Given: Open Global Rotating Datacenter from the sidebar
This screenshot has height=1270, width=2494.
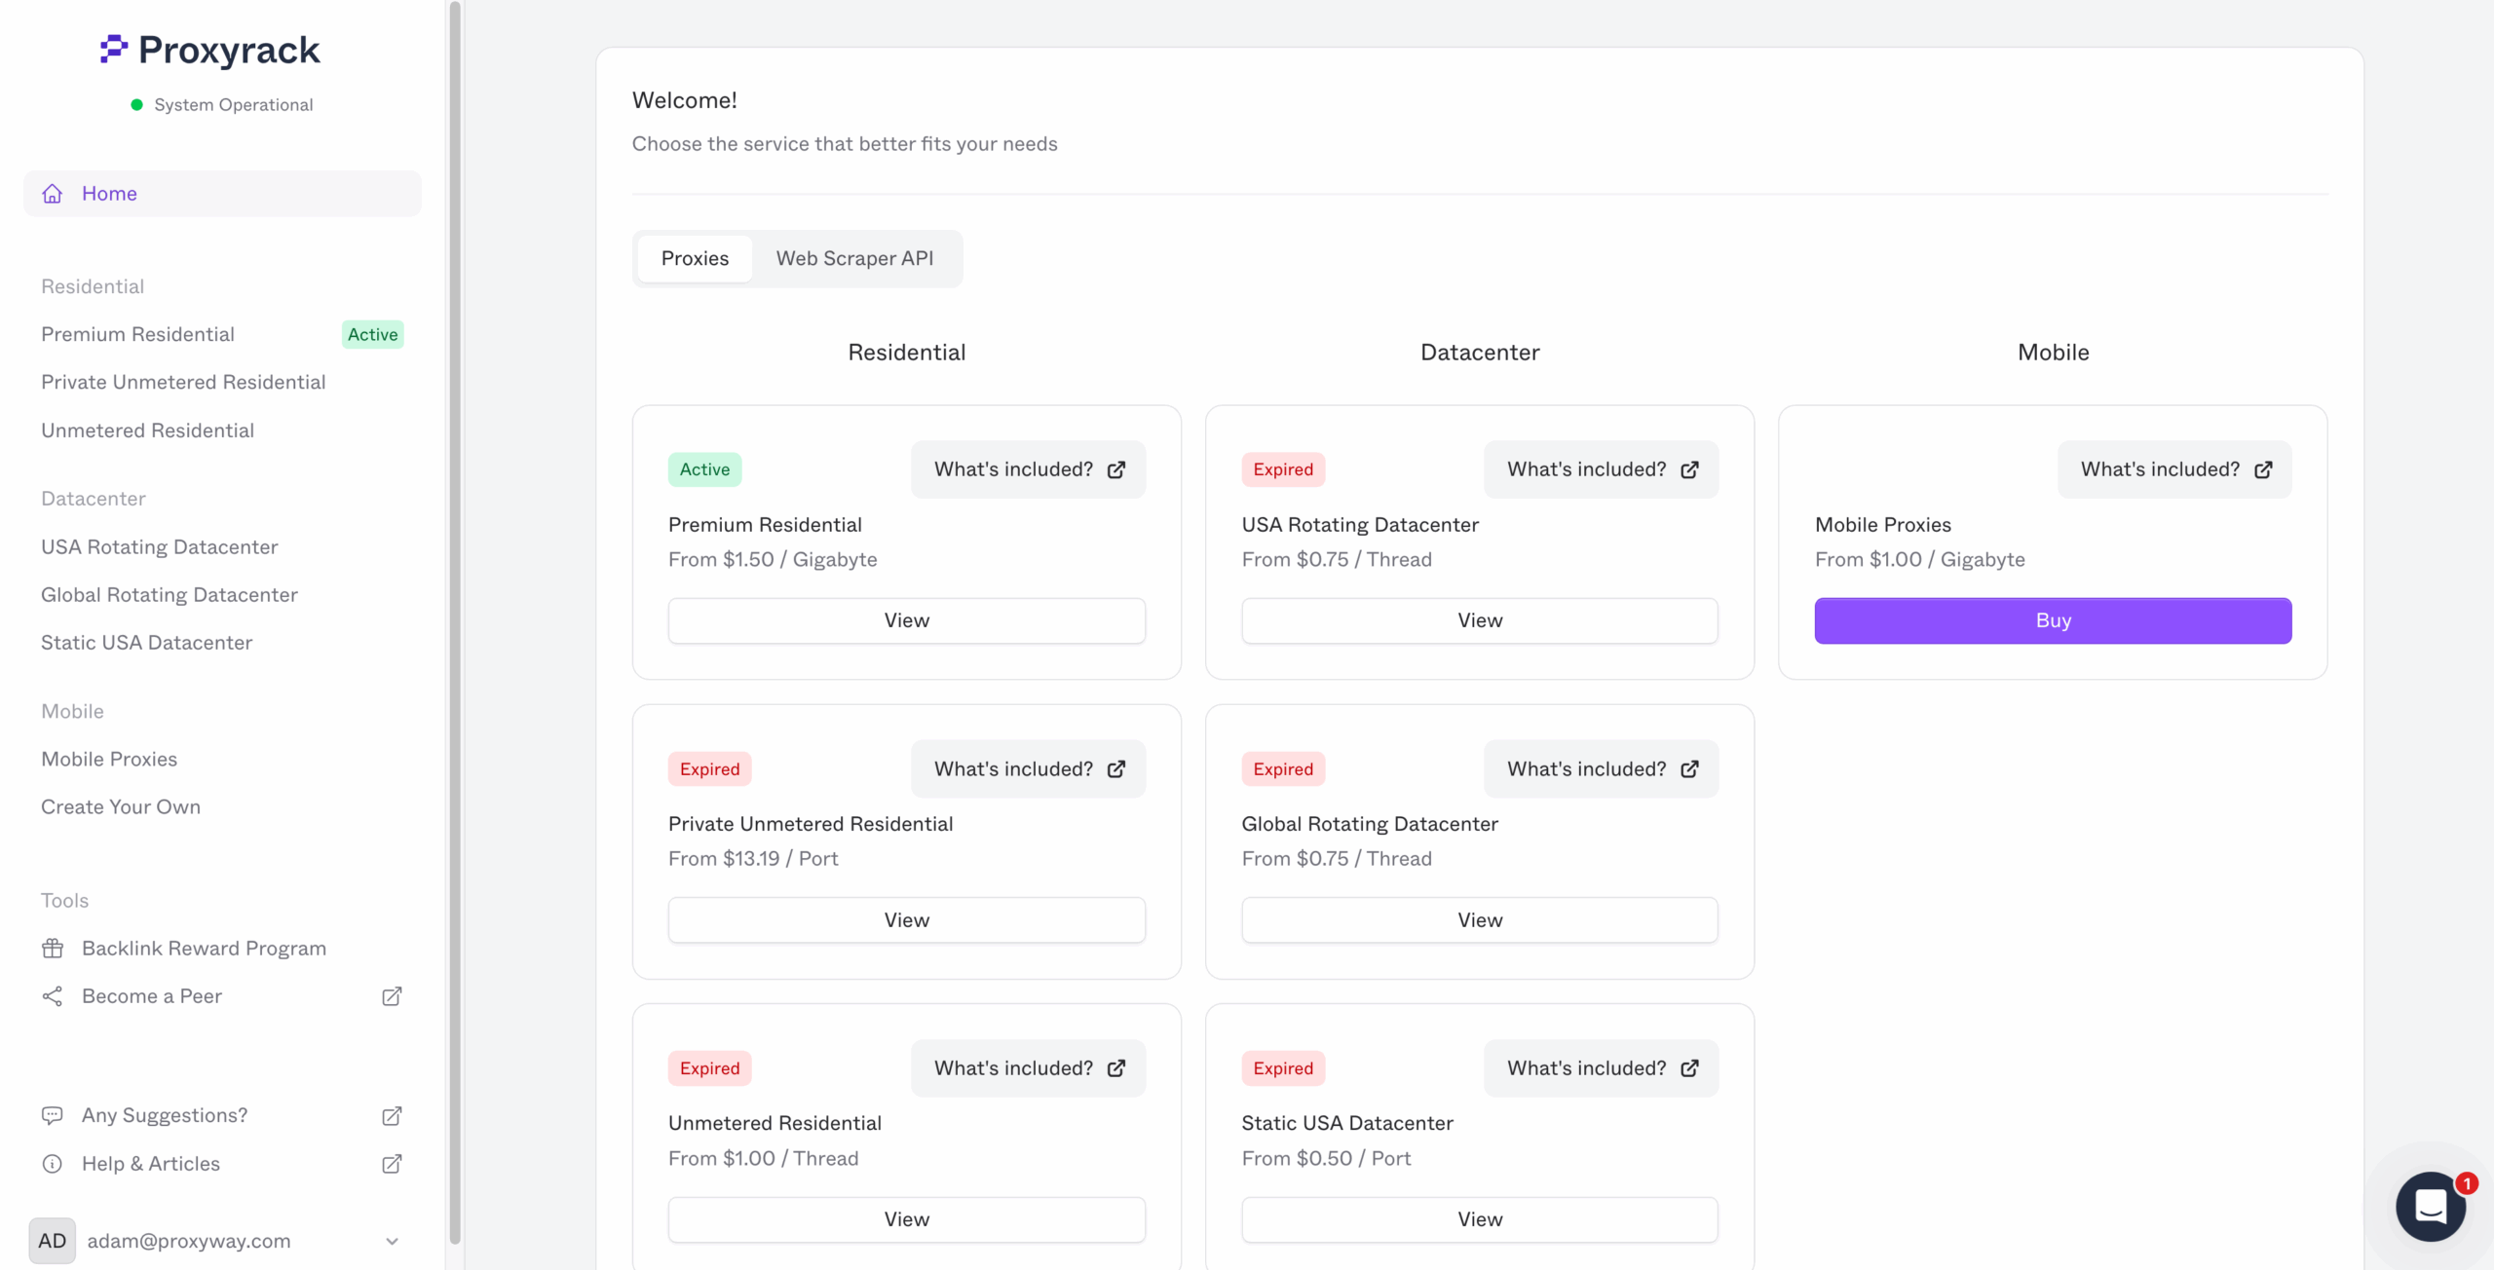Looking at the screenshot, I should [x=169, y=594].
